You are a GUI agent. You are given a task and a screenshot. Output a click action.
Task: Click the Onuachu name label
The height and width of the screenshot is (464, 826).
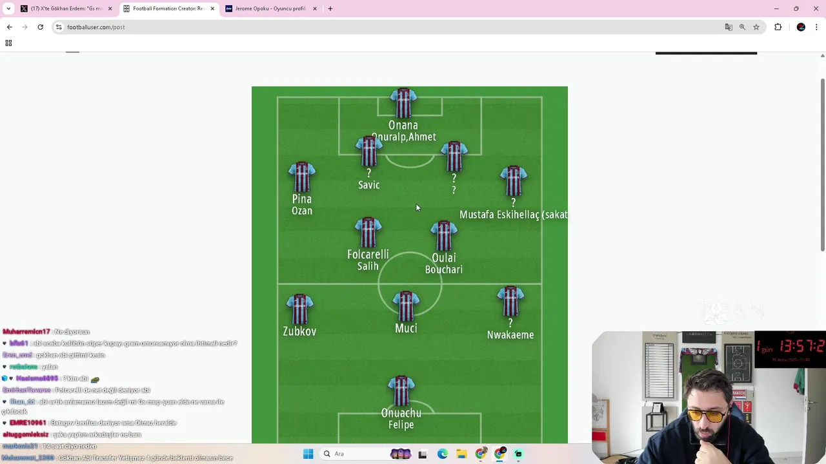coord(401,413)
